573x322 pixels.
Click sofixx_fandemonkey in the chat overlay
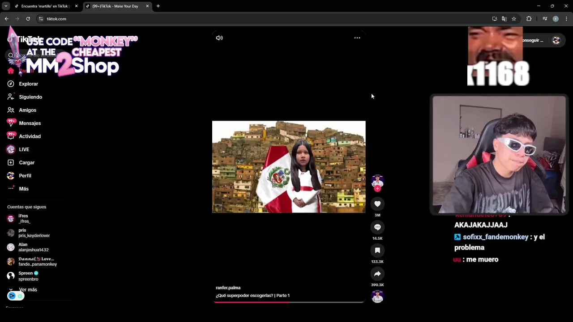(x=496, y=237)
